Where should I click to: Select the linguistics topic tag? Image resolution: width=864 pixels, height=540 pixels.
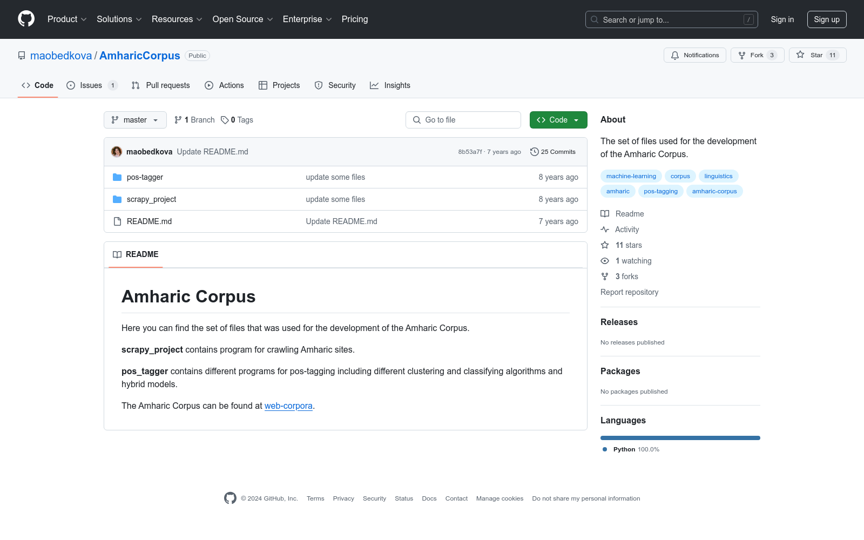click(719, 176)
